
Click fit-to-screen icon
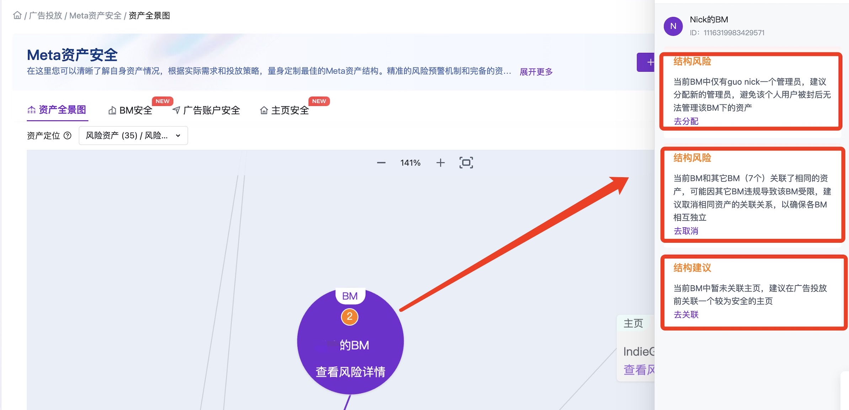tap(466, 163)
